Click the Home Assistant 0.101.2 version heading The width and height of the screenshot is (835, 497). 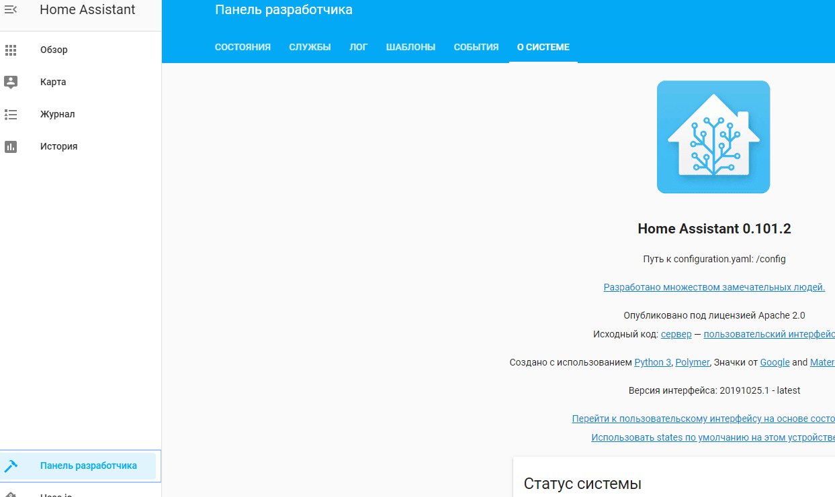[x=714, y=229]
